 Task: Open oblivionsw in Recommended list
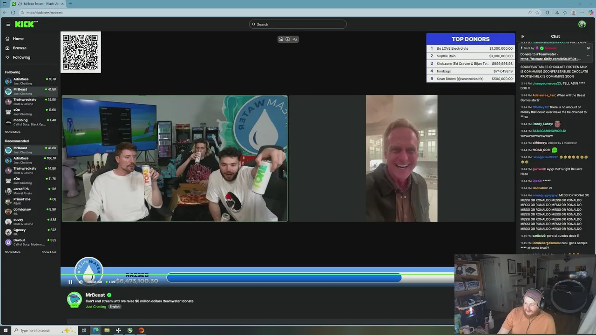point(30,211)
